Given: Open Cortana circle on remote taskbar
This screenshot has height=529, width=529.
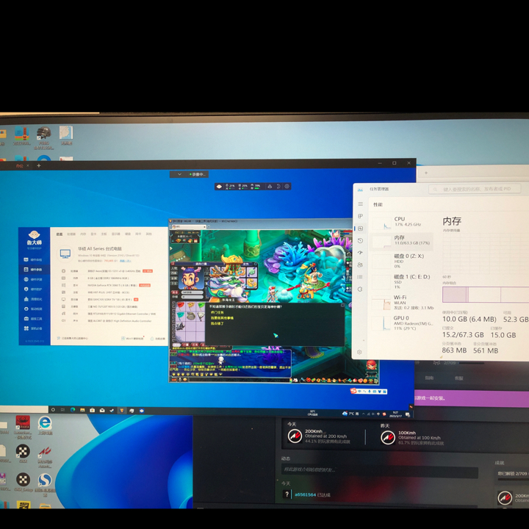Looking at the screenshot, I should tap(53, 409).
